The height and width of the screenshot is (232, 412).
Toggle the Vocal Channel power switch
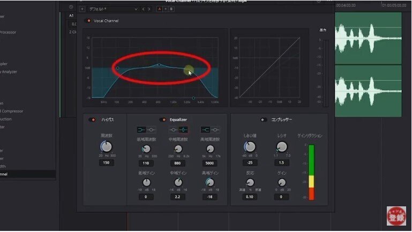pyautogui.click(x=88, y=21)
